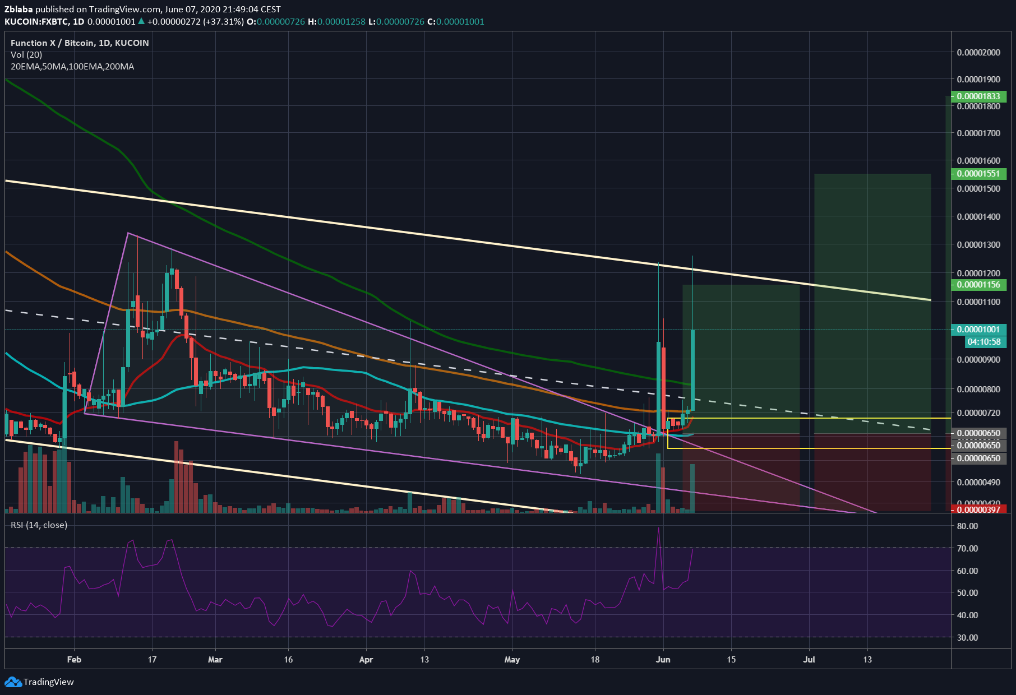Click the 0.00002000 price axis tick
This screenshot has height=695, width=1016.
[x=978, y=53]
